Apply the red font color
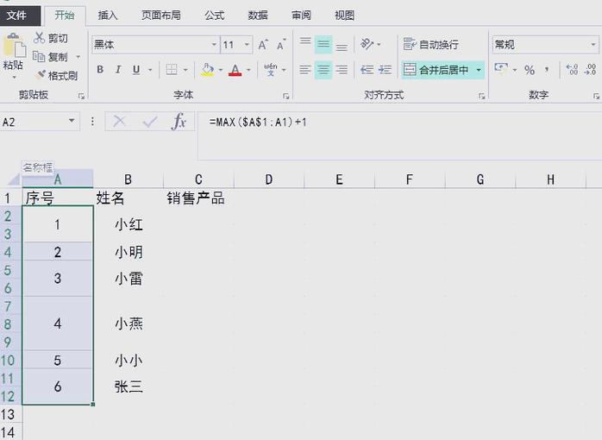This screenshot has width=602, height=440. click(x=235, y=70)
